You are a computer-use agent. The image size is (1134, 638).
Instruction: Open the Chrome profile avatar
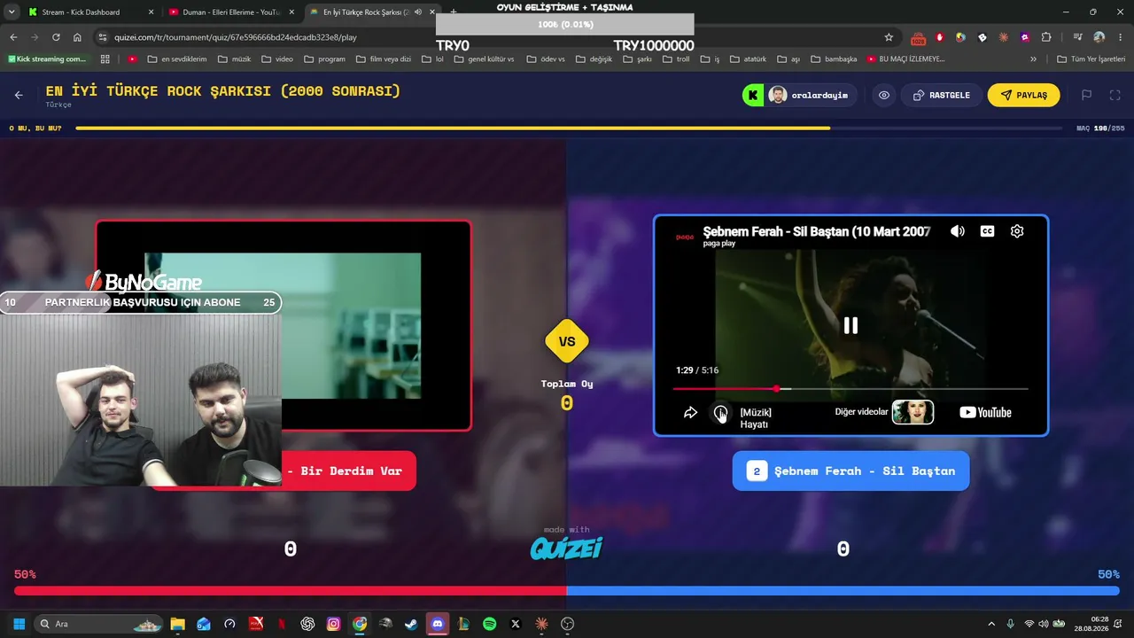[x=1099, y=37]
